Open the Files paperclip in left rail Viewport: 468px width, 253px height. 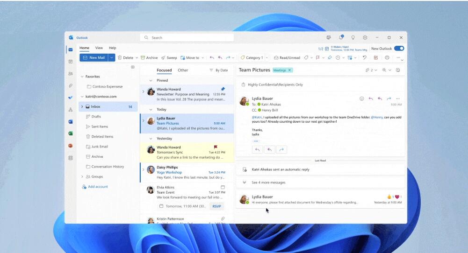point(71,85)
